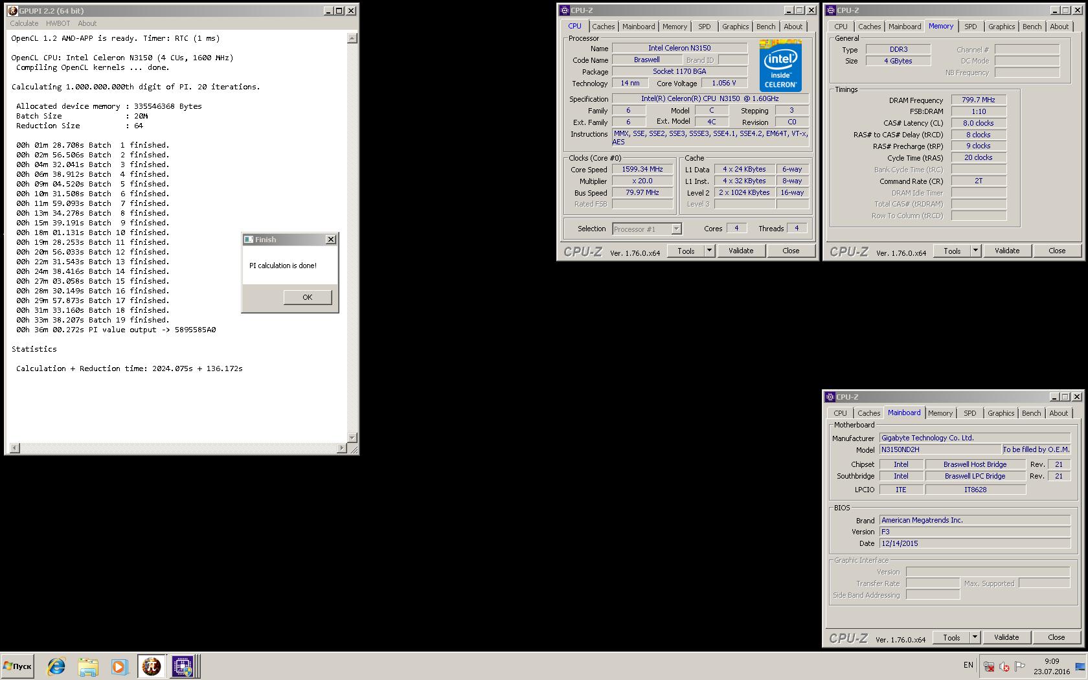1088x680 pixels.
Task: Click Close button in the CPU tab CPU-Z window
Action: pyautogui.click(x=791, y=251)
